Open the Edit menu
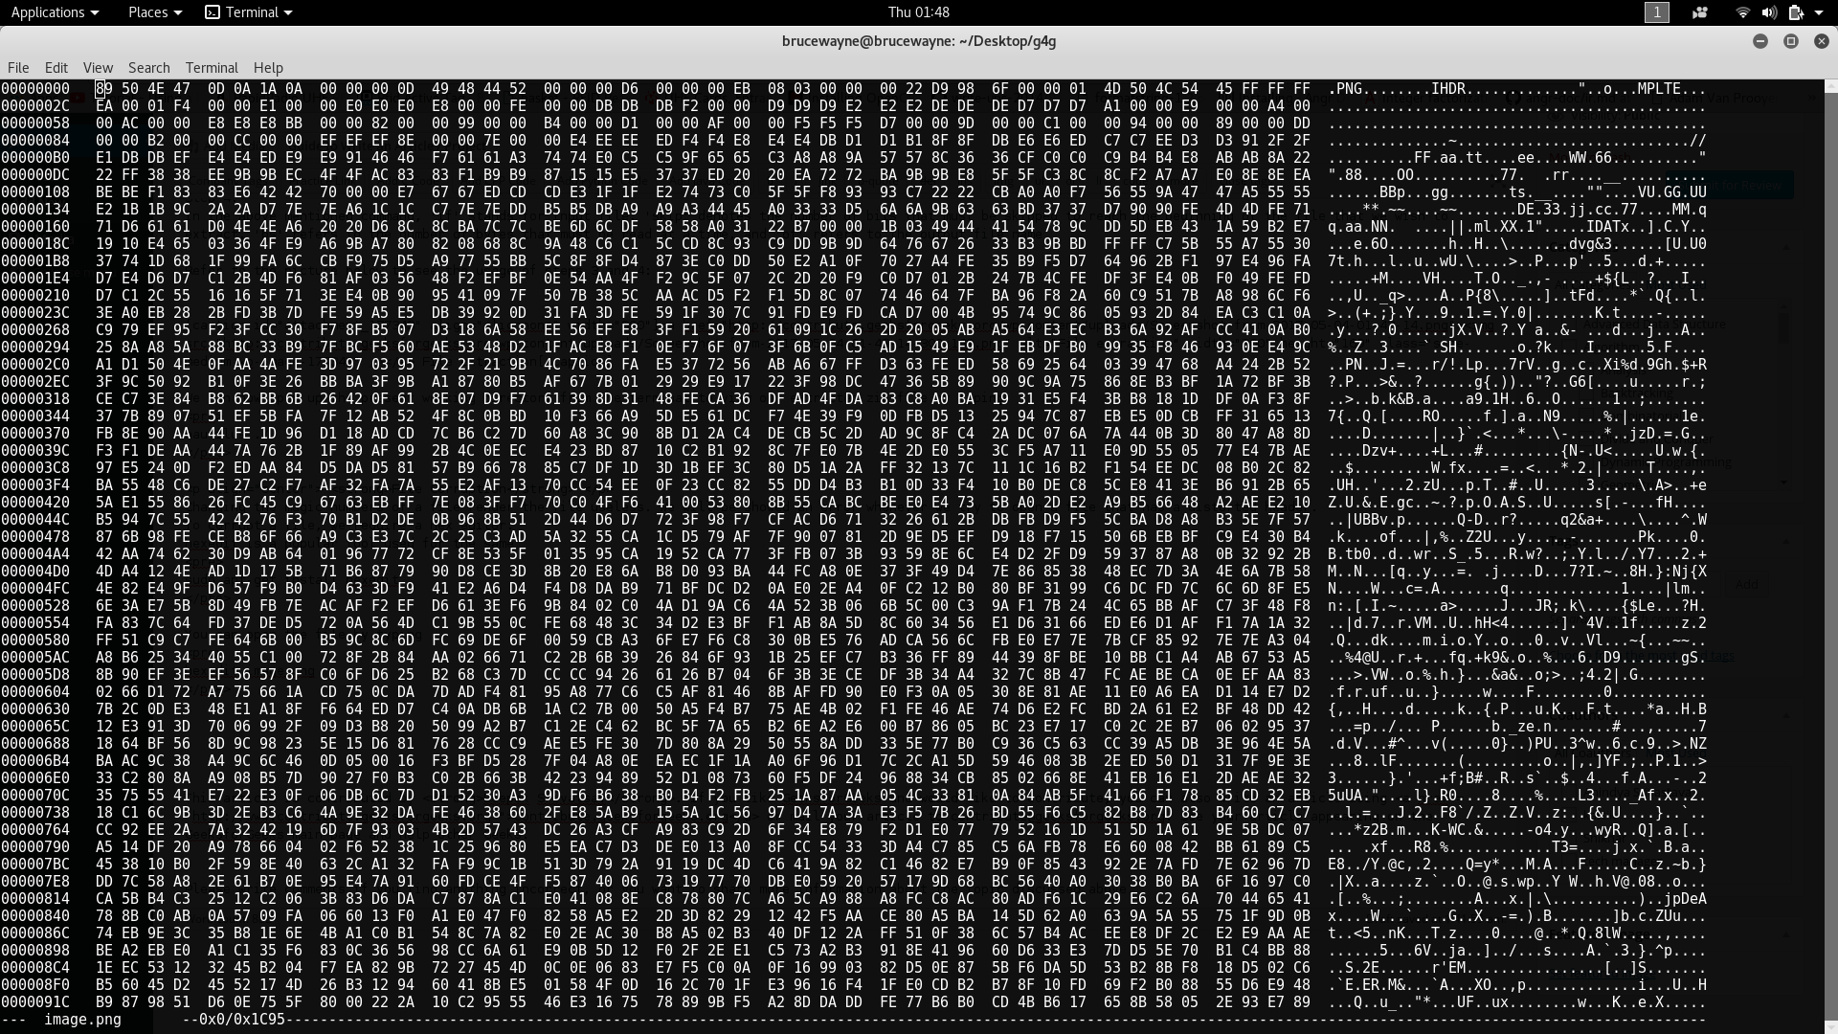1838x1034 pixels. point(56,67)
